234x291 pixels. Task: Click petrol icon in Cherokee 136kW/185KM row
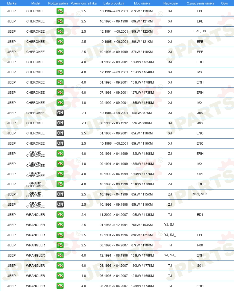60,62
